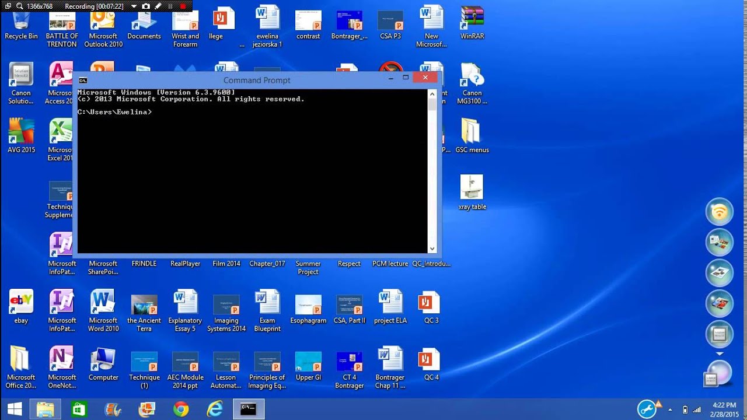Open the Computer desktop icon
Viewport: 747px width, 420px height.
click(x=103, y=365)
